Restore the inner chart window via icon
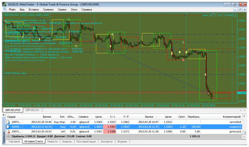 [240, 10]
